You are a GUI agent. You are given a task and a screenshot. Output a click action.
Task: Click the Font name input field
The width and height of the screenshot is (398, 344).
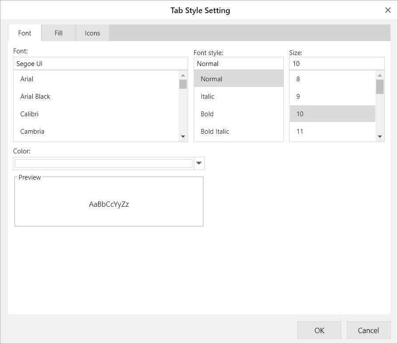(101, 63)
